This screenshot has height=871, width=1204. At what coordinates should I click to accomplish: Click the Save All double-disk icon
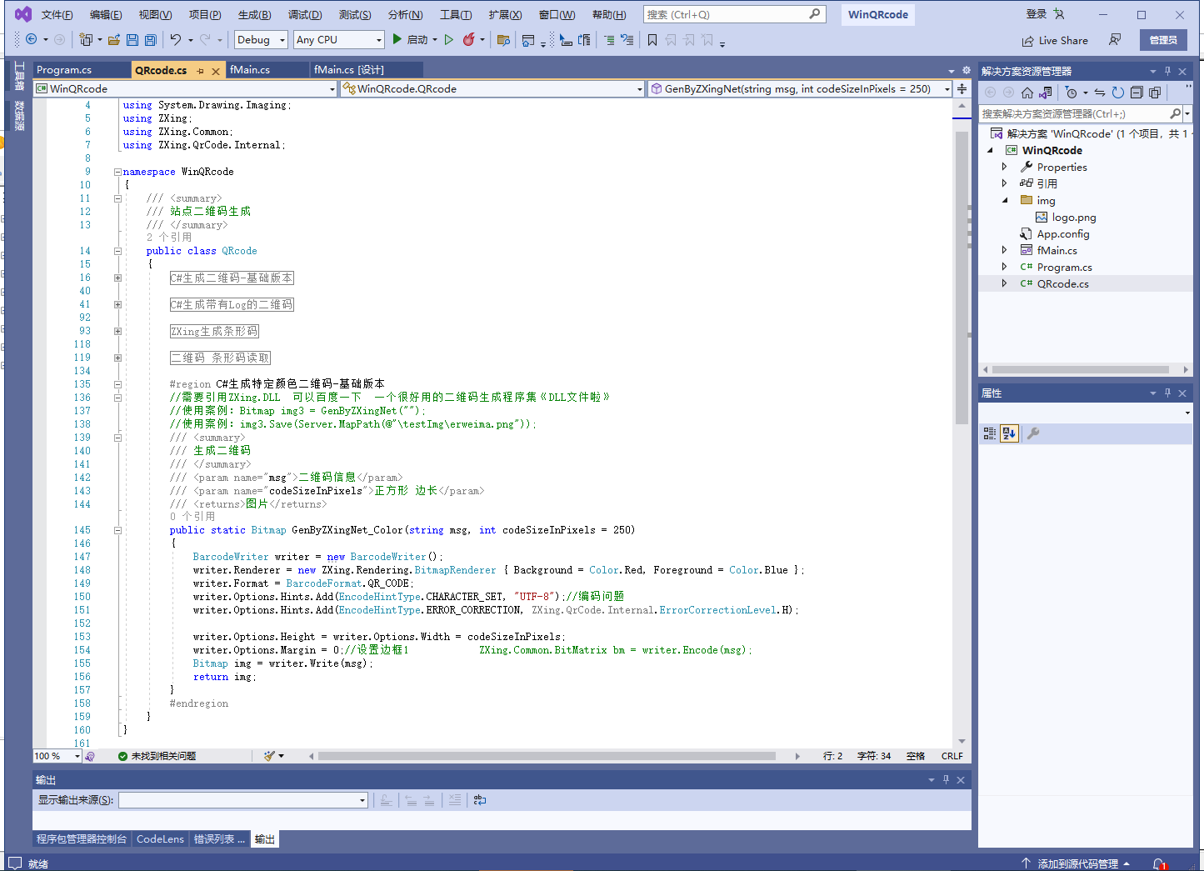150,39
